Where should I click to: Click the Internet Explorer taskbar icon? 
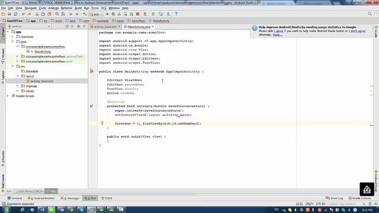click(x=23, y=209)
